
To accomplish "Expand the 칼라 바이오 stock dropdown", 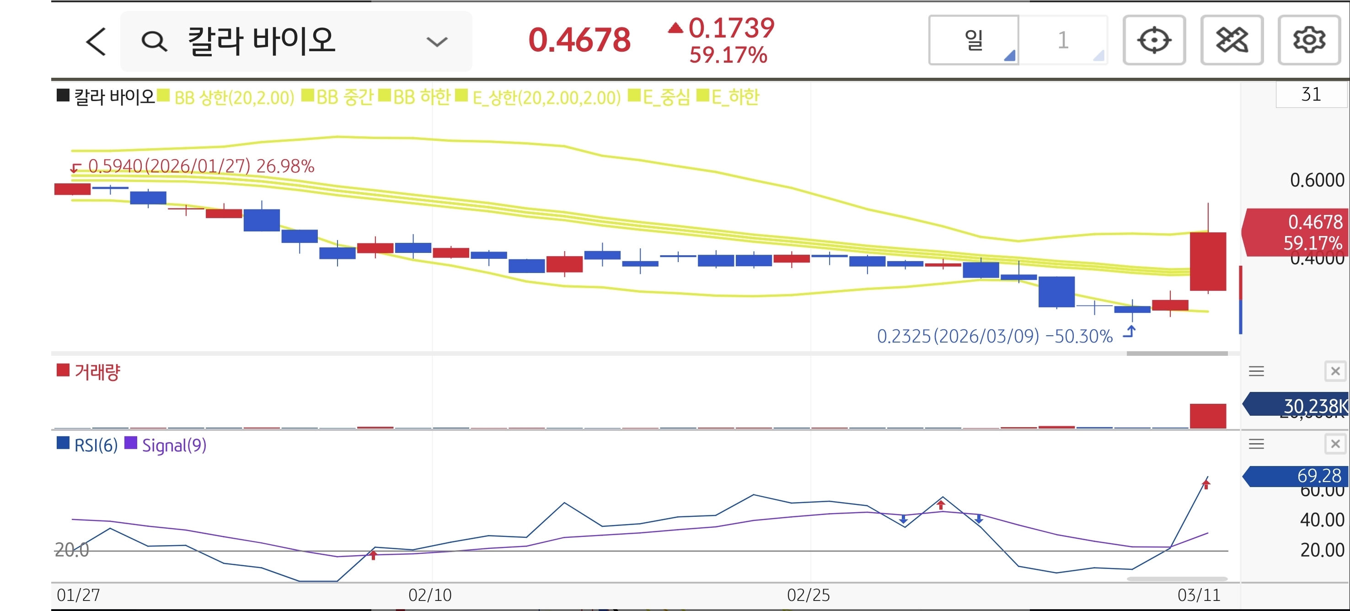I will [x=437, y=42].
